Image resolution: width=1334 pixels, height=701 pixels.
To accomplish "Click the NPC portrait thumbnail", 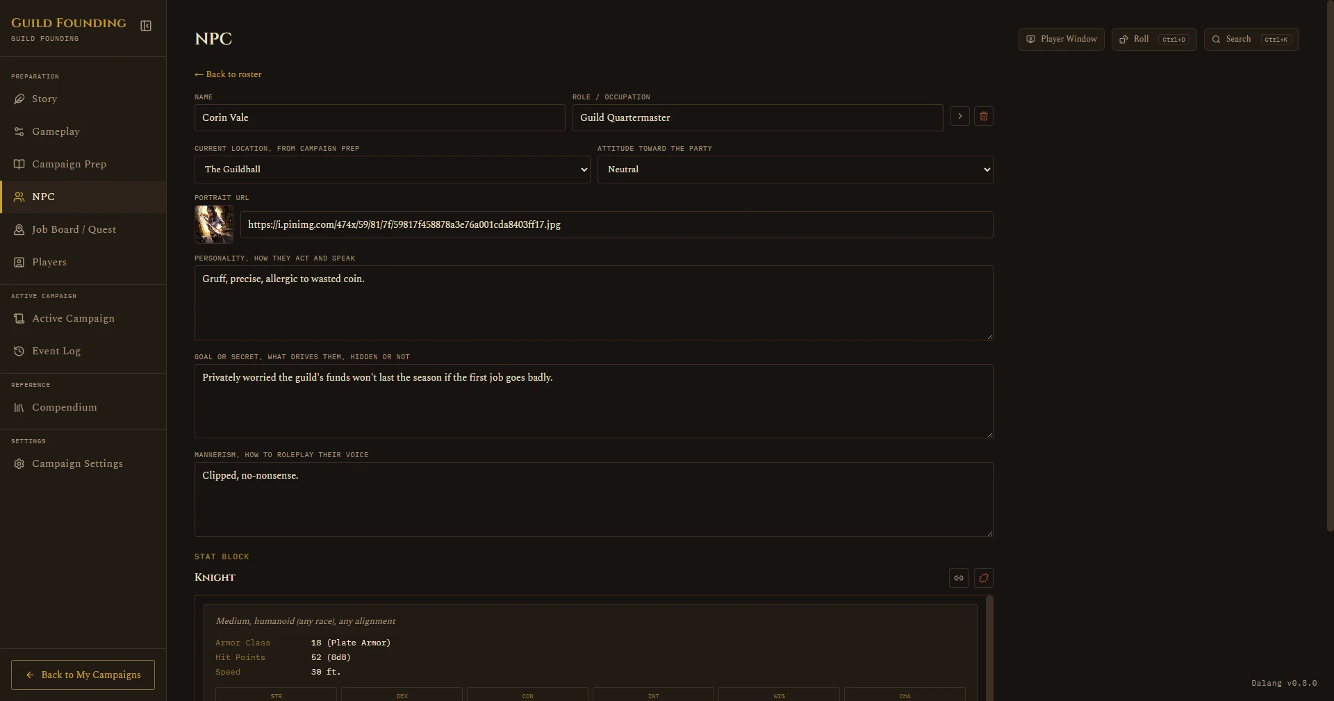I will coord(214,224).
